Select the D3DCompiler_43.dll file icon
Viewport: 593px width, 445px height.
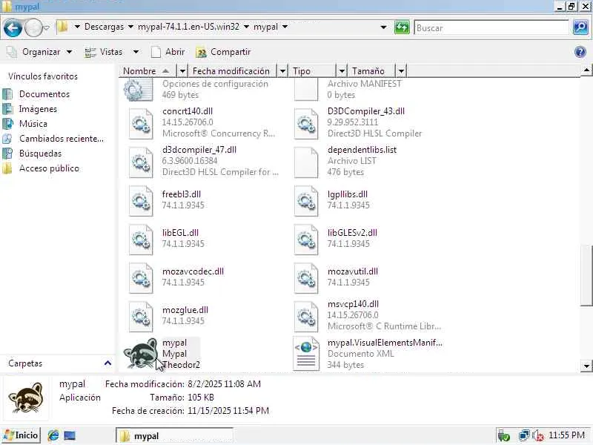[306, 123]
